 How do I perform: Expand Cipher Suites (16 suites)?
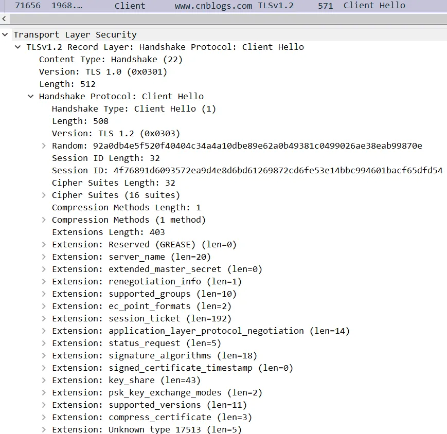[44, 195]
